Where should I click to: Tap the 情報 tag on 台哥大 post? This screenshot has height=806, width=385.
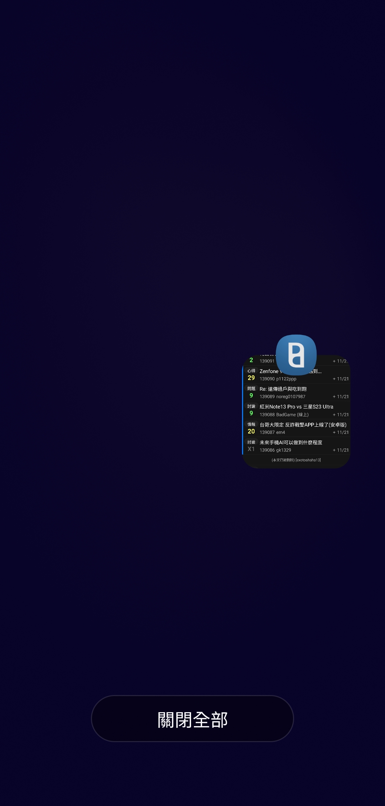(251, 424)
